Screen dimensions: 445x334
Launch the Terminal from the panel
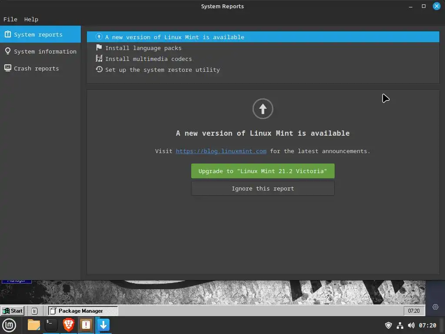tap(51, 325)
